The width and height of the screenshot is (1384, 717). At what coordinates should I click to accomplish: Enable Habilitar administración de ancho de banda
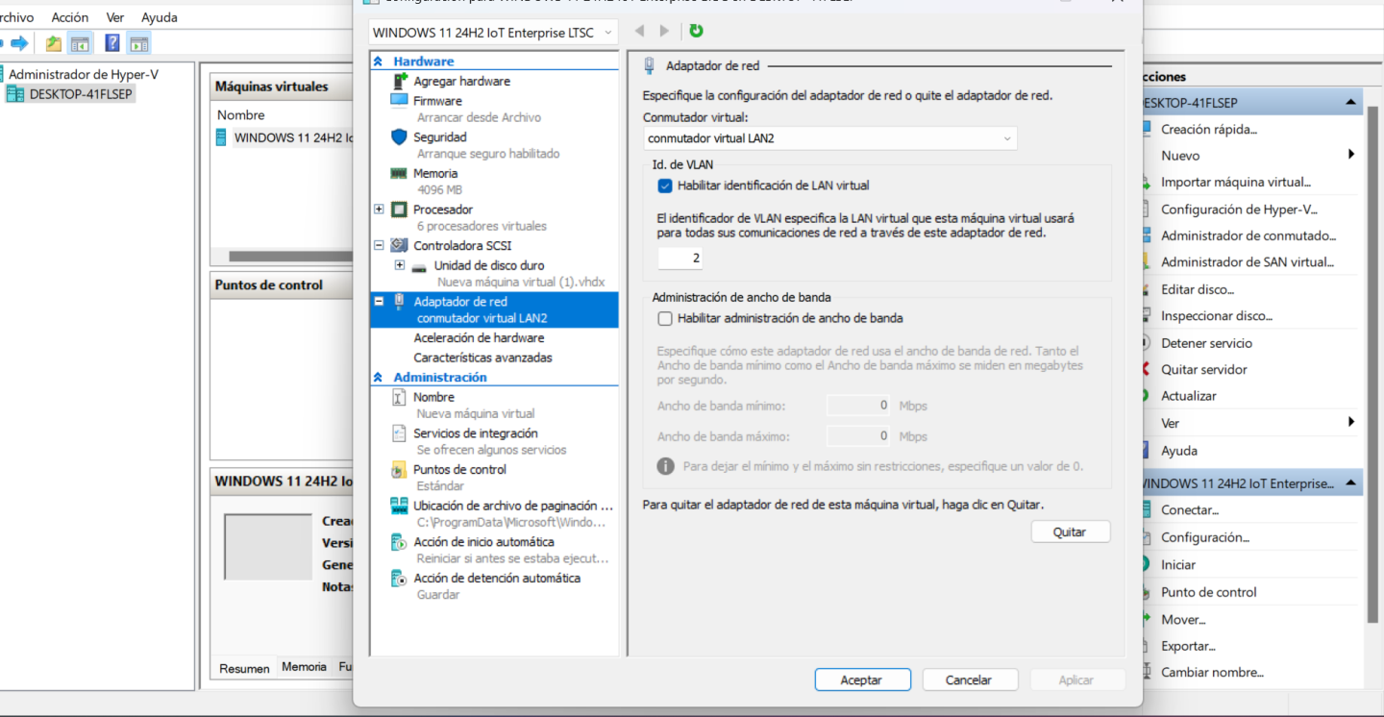[x=665, y=318]
